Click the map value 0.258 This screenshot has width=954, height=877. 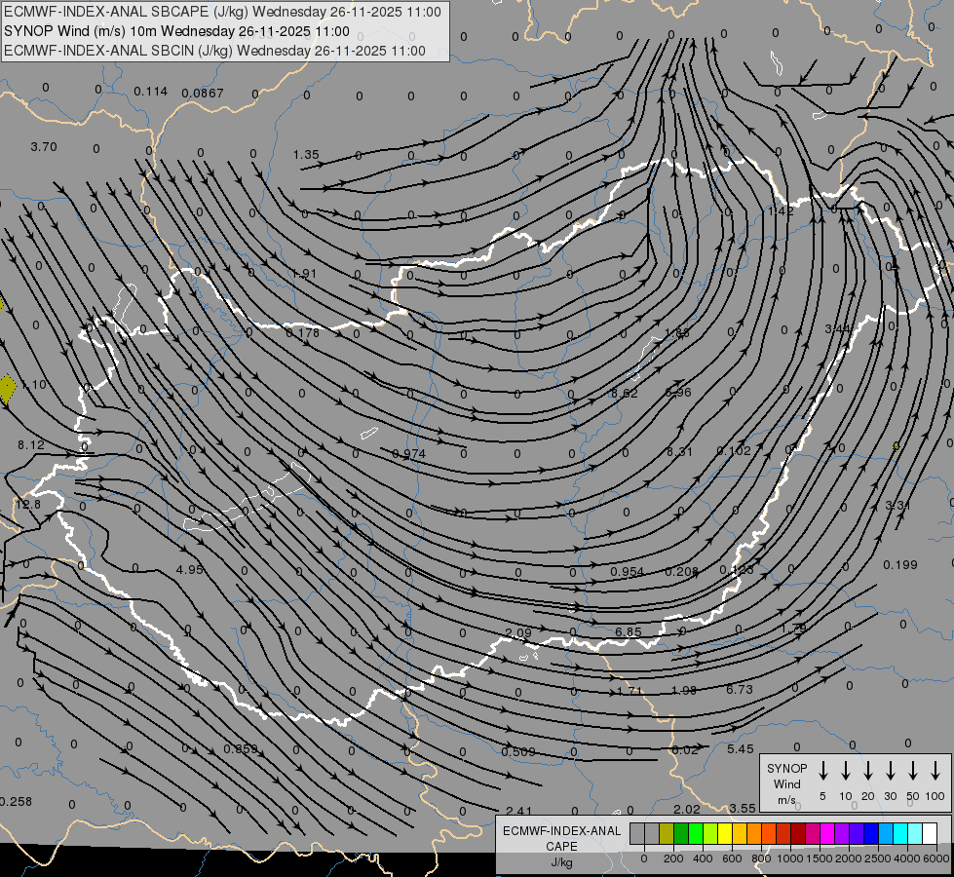16,802
